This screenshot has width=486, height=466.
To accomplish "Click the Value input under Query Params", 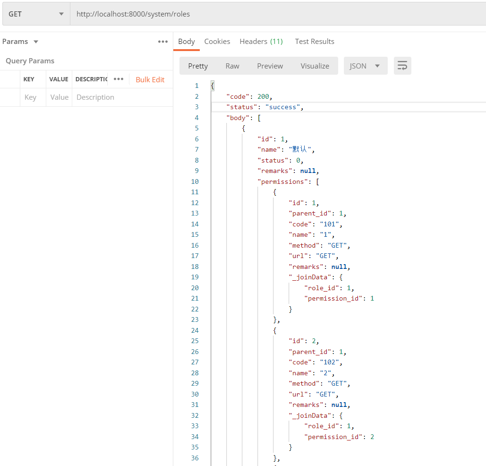I will pos(59,97).
